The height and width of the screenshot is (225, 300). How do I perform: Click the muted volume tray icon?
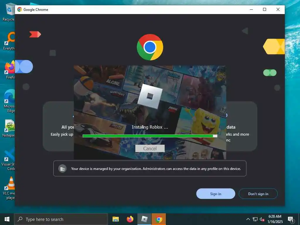(x=262, y=219)
